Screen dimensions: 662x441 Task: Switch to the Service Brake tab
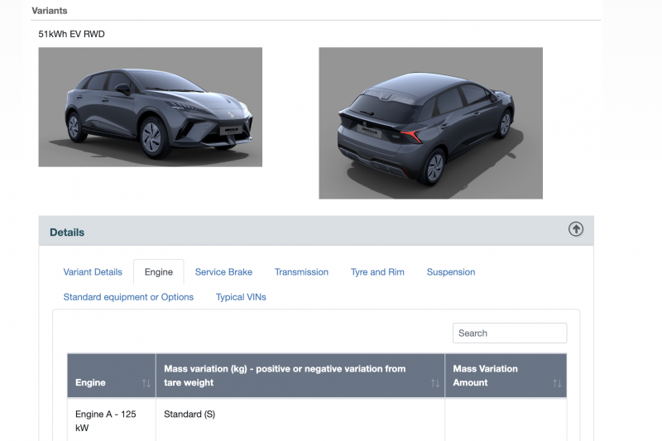click(223, 272)
